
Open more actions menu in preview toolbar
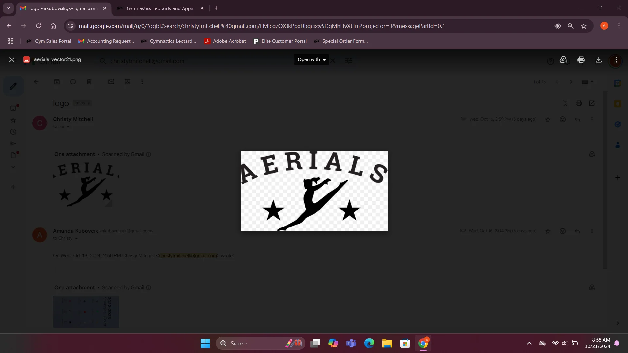(616, 60)
